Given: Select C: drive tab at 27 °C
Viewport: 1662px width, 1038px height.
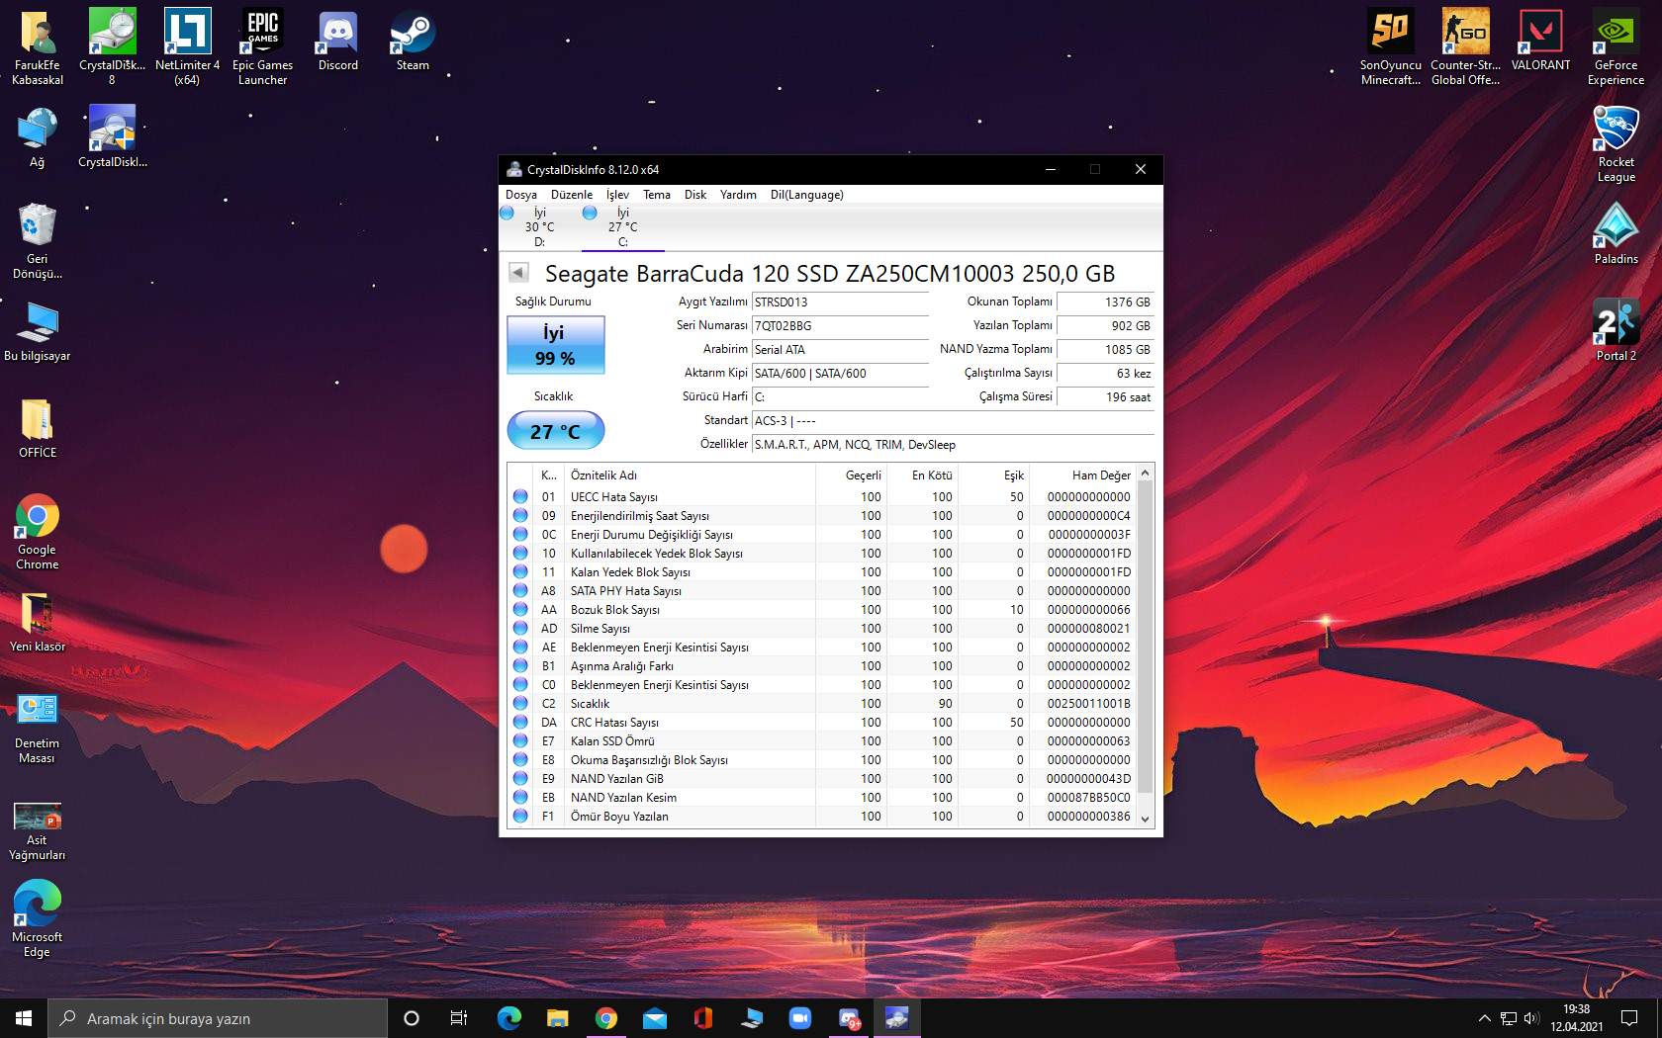Looking at the screenshot, I should pyautogui.click(x=622, y=226).
